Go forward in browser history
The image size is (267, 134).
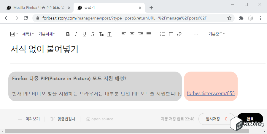point(16,18)
